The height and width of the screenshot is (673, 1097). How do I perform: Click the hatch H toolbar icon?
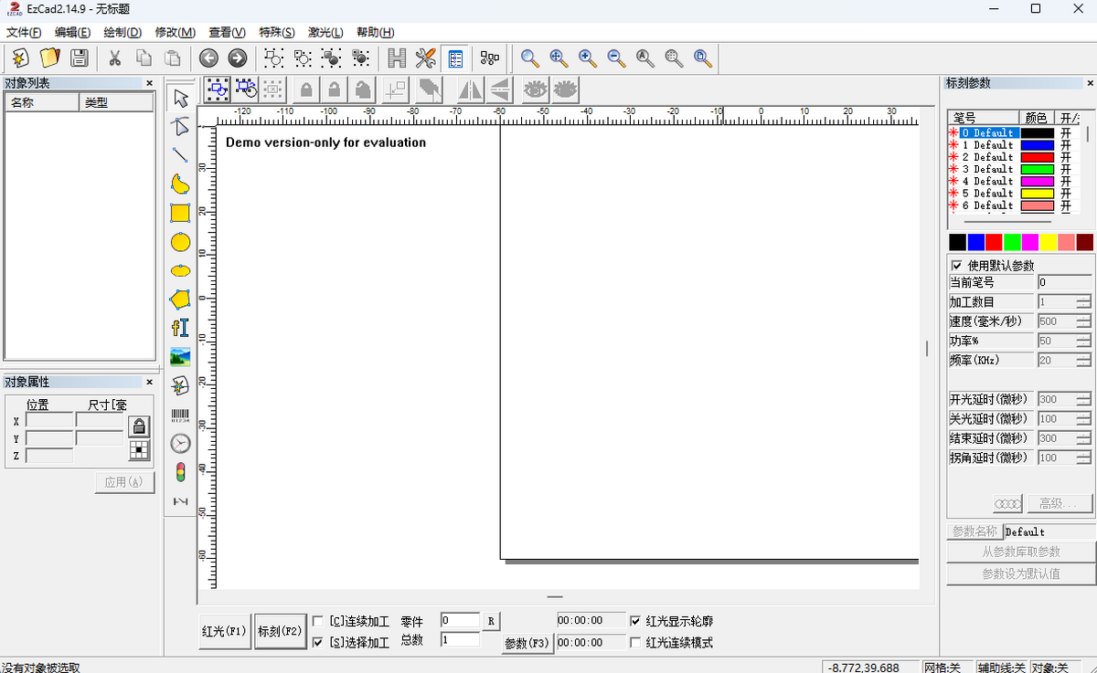point(397,58)
